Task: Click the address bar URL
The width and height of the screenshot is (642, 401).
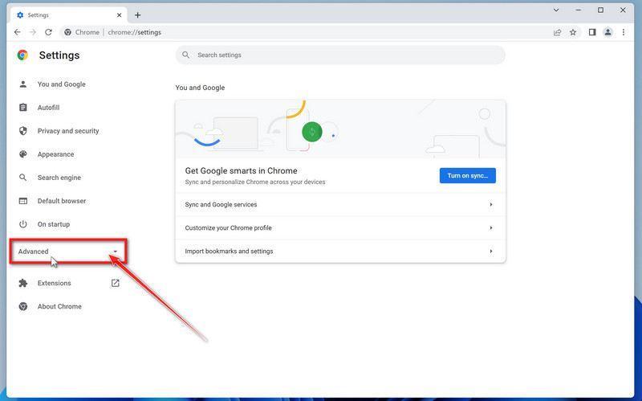Action: click(134, 32)
